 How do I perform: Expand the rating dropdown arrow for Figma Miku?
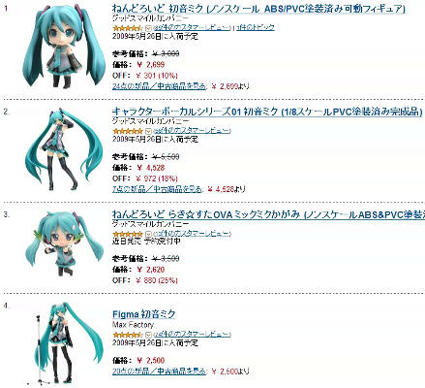(148, 335)
